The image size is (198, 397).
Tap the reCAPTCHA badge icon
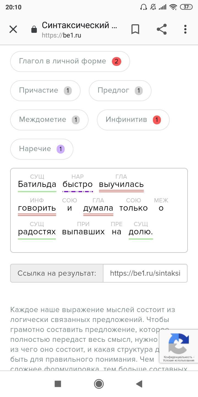179,343
